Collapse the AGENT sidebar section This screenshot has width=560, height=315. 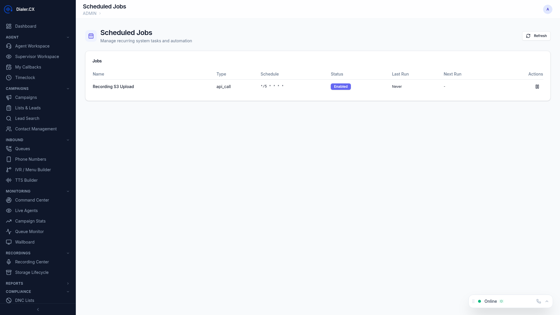pos(68,37)
